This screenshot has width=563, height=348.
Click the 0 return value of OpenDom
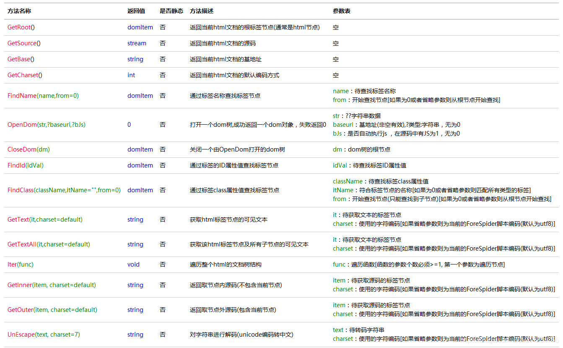click(129, 125)
